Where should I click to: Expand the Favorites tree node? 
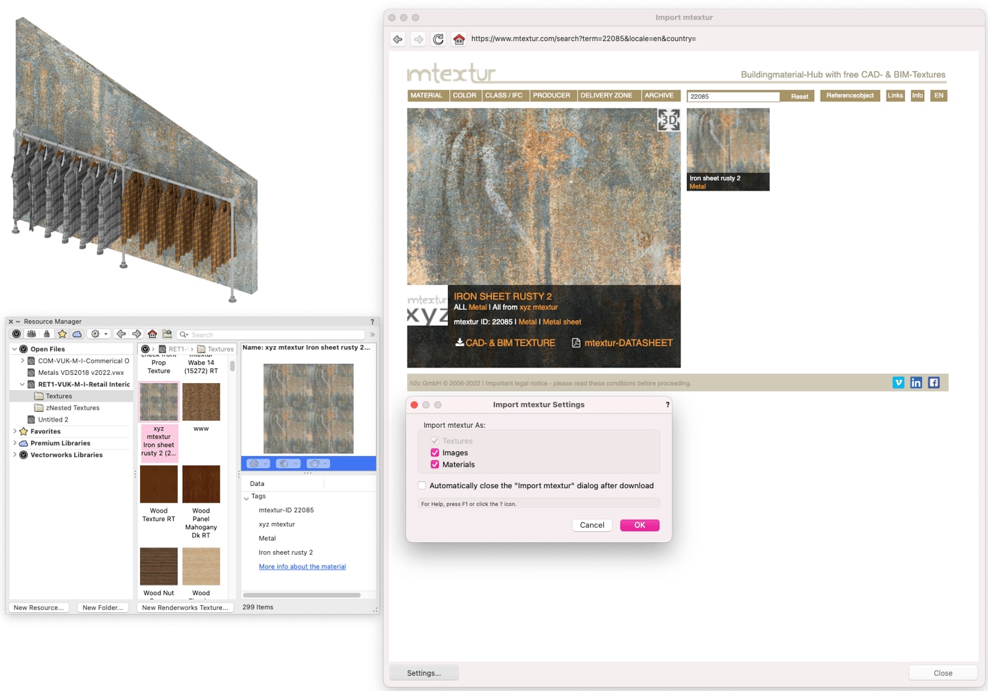(15, 431)
